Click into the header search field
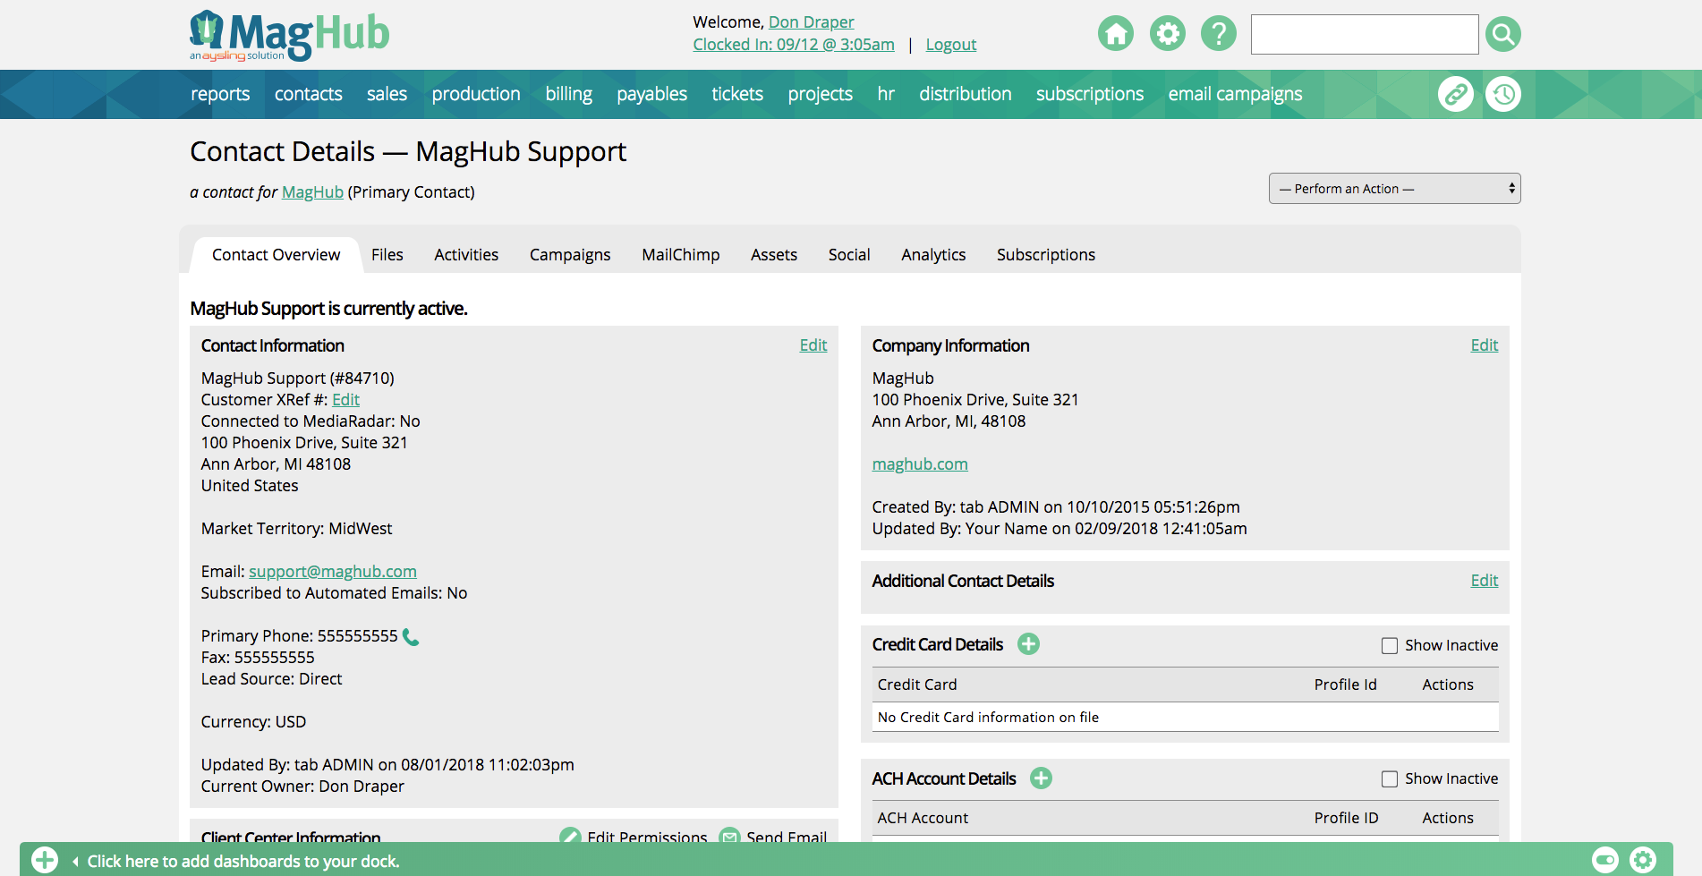This screenshot has height=876, width=1702. coord(1365,34)
